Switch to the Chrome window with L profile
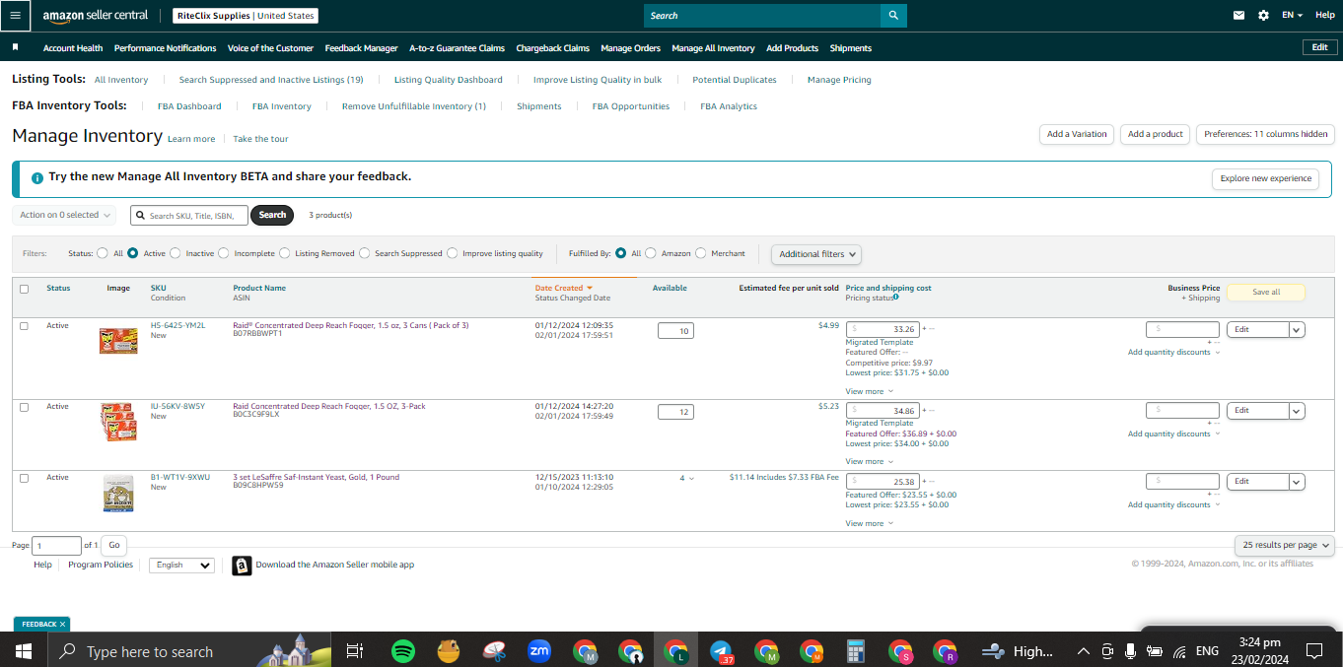The image size is (1343, 667). pyautogui.click(x=676, y=651)
